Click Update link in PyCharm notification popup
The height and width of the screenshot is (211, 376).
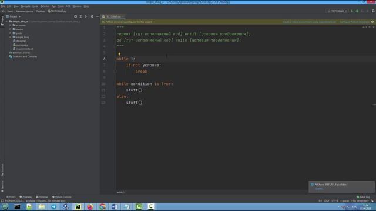coord(319,189)
